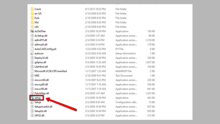
Task: Select the MID file name
Action: click(37, 76)
